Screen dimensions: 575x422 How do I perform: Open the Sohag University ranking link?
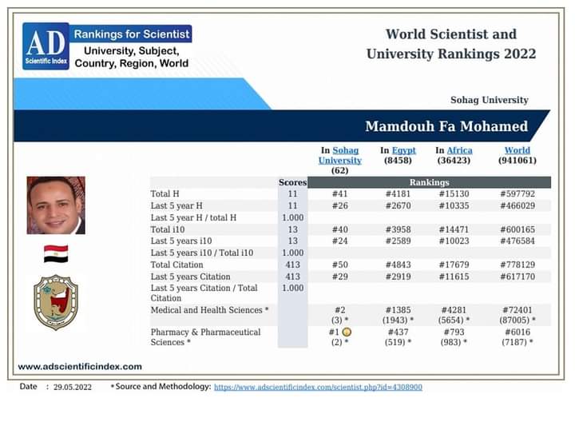(339, 155)
